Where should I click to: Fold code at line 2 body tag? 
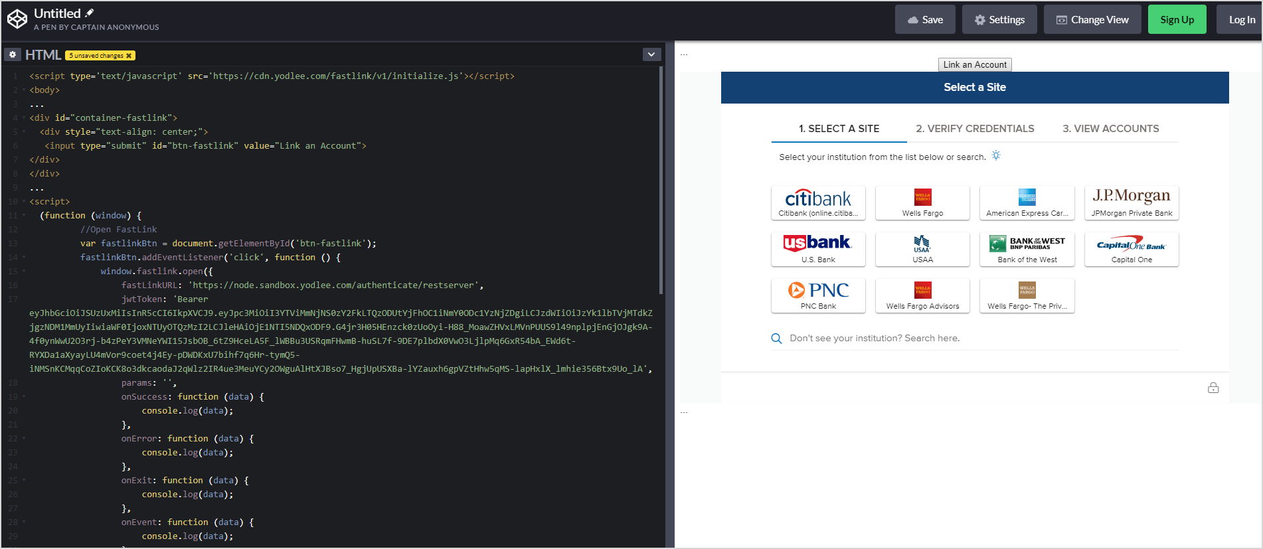(x=24, y=90)
